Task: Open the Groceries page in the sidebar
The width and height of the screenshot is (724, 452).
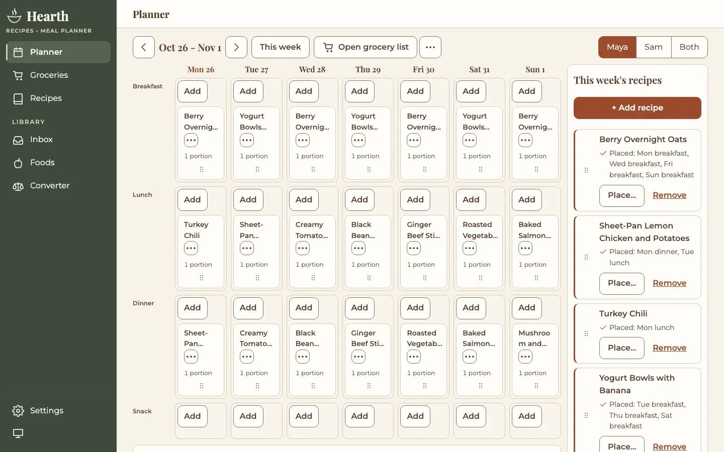Action: coord(58,75)
